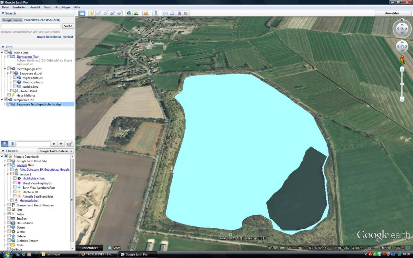
Task: Toggle sunlight across the landscape
Action: tap(136, 13)
